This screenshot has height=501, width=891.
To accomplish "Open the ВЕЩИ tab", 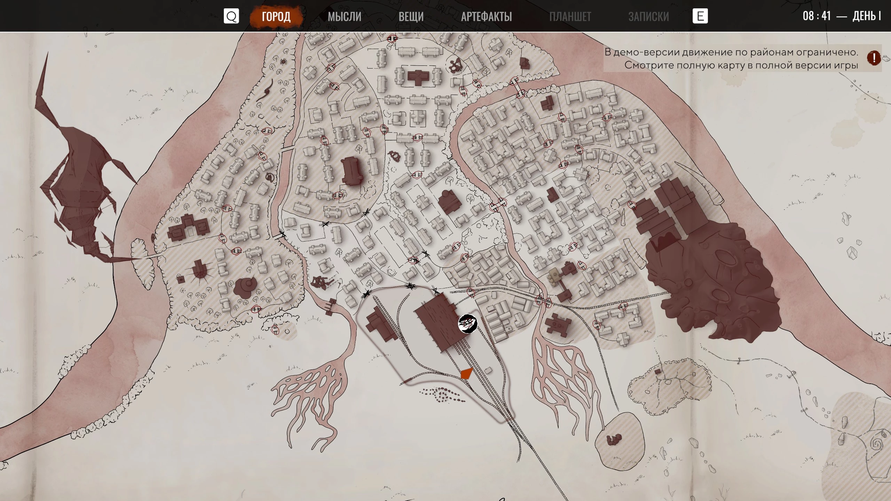I will [x=411, y=16].
